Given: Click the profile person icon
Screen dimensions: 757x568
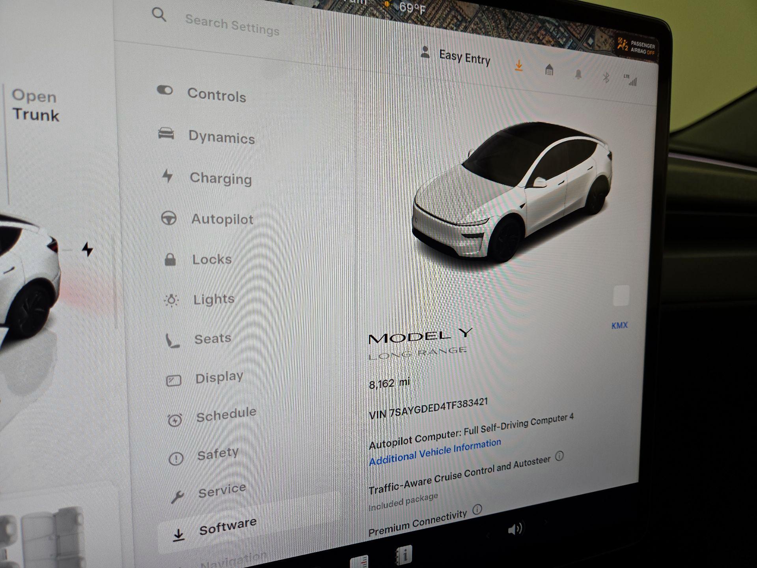Looking at the screenshot, I should click(x=425, y=52).
